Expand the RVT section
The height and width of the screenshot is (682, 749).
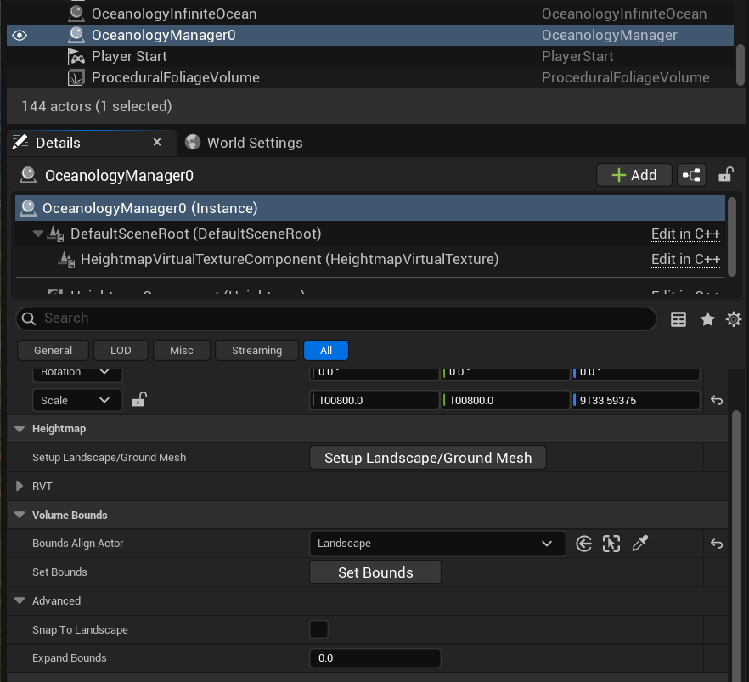(19, 486)
